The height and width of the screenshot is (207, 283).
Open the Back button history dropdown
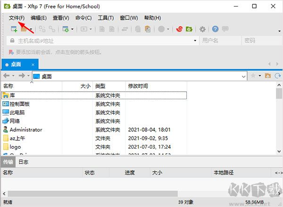13,76
